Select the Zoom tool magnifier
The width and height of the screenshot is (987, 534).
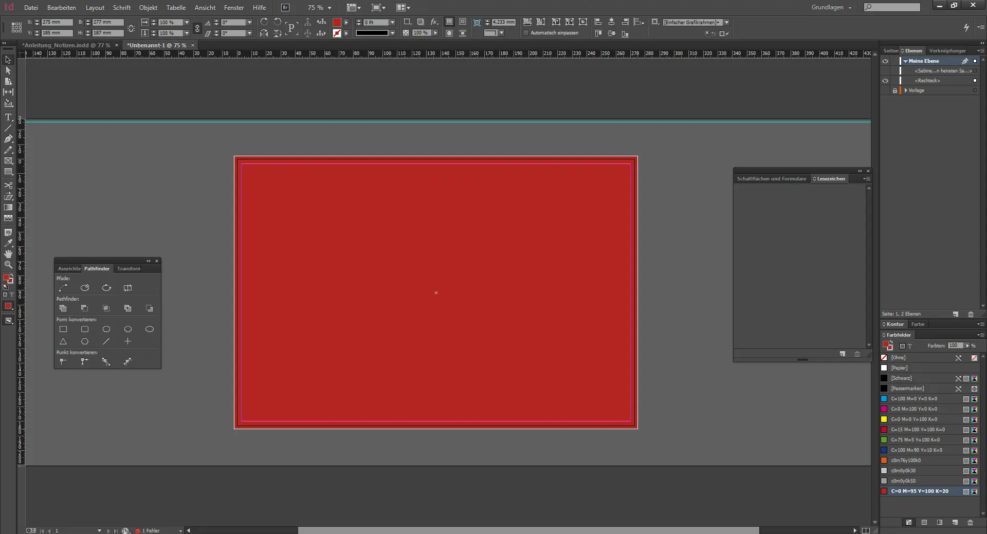coord(8,265)
